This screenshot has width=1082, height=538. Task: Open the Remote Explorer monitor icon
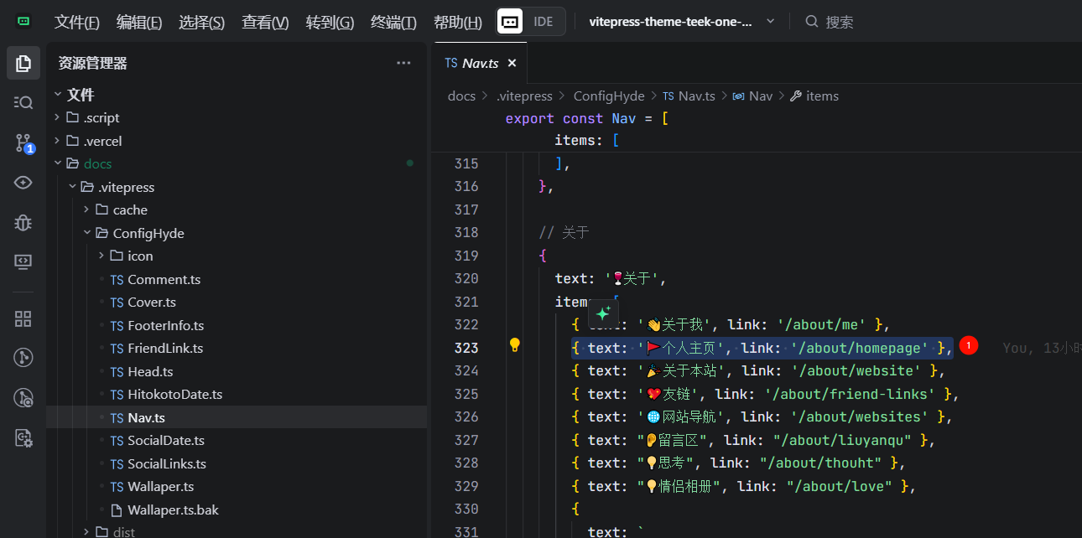point(23,261)
